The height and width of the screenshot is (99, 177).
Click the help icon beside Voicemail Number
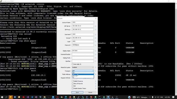96,54
